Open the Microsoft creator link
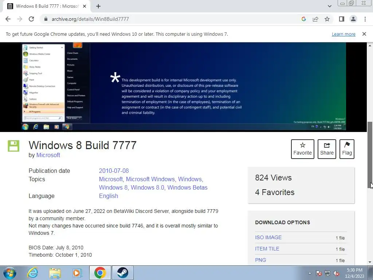 [48, 155]
